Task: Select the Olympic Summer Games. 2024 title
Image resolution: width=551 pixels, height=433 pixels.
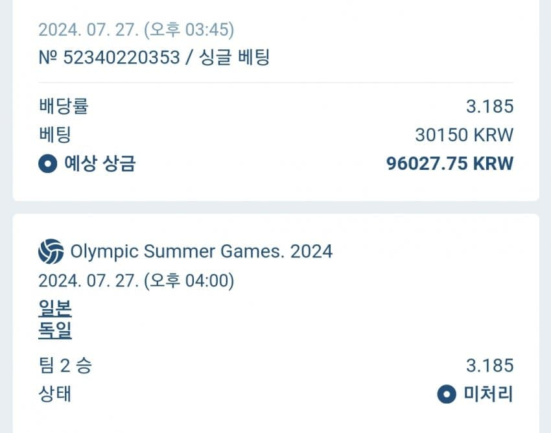Action: [x=201, y=252]
